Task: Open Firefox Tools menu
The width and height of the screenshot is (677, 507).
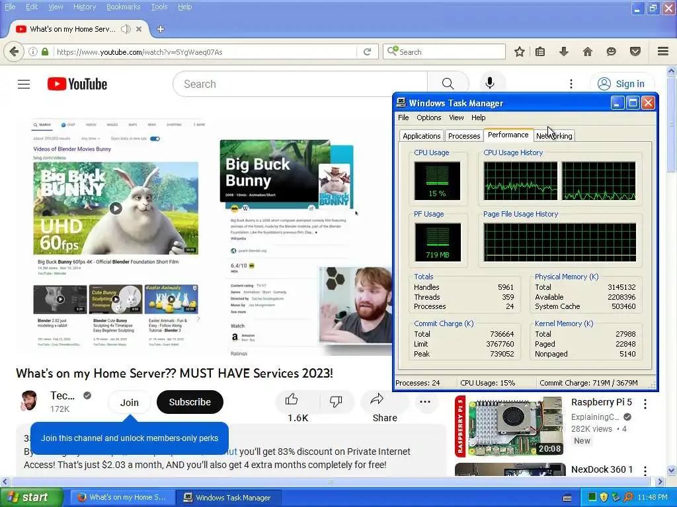Action: click(159, 7)
